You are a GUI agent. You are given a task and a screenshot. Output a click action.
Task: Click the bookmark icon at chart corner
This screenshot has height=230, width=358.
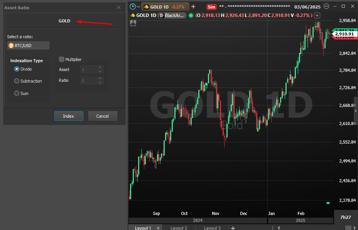(x=133, y=23)
